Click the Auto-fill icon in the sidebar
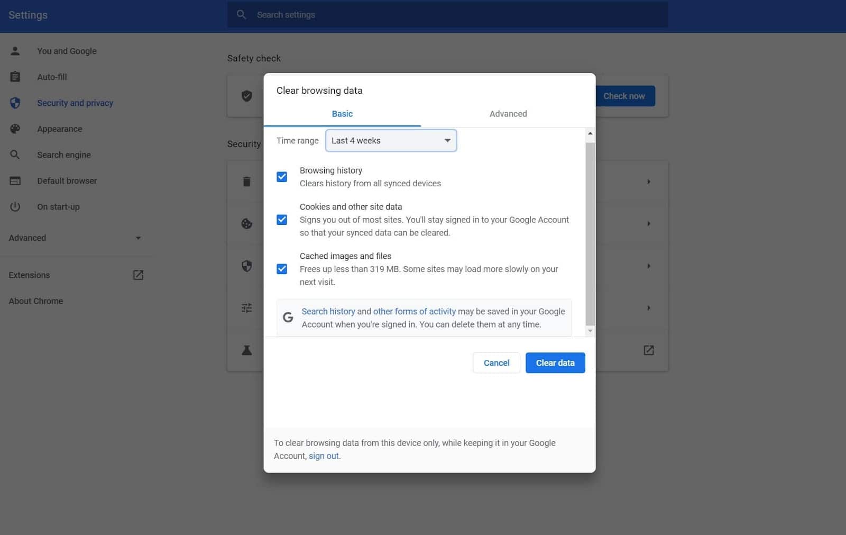 15,77
